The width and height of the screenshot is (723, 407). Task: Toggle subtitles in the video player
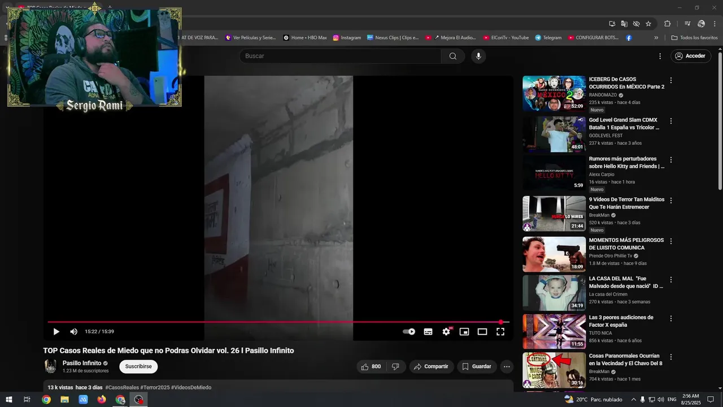[428, 332]
